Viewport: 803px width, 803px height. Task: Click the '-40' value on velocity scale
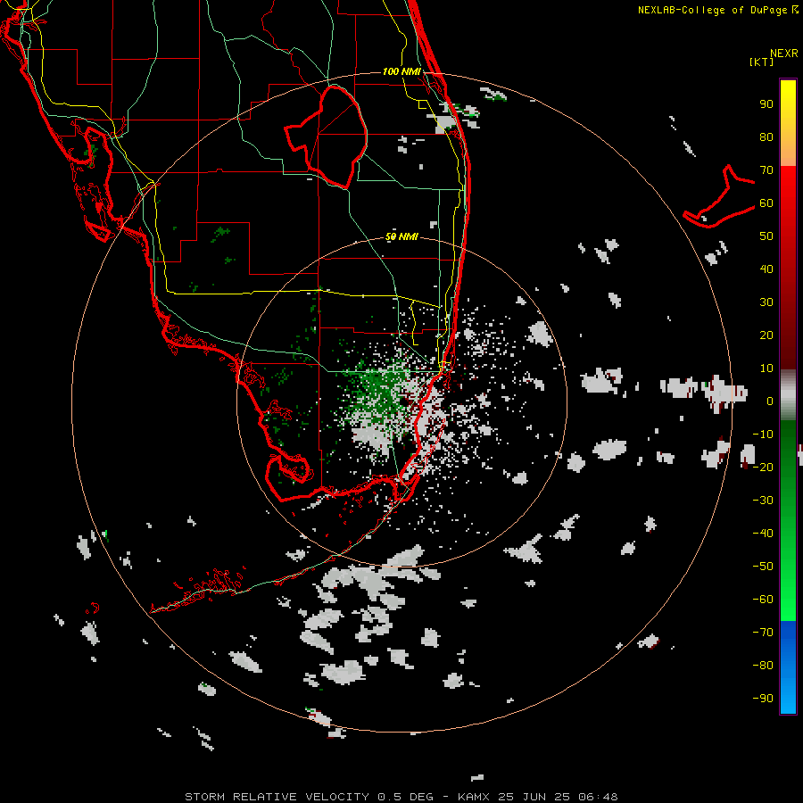click(763, 534)
